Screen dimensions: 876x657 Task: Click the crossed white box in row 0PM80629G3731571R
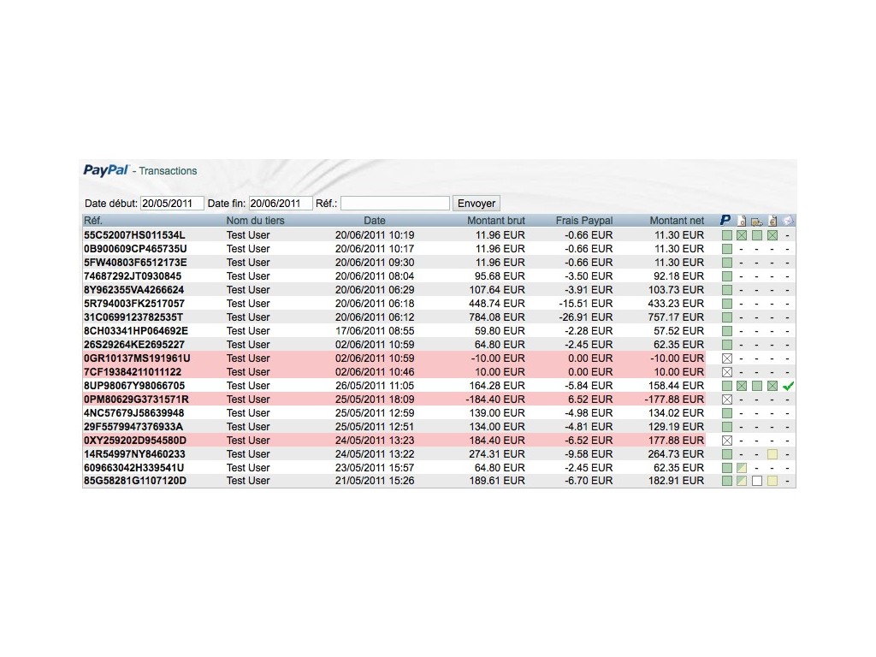727,400
